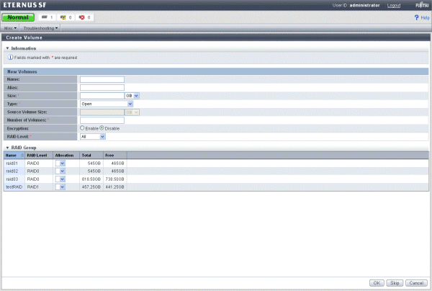Click the green Normal status indicator
432x291 pixels.
(18, 17)
